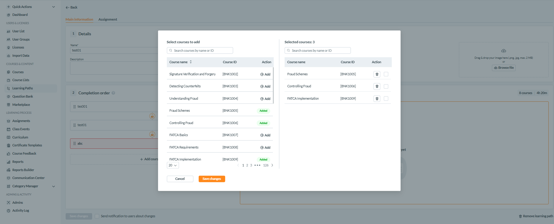Open Certificate Templates page
554x224 pixels.
(x=27, y=145)
